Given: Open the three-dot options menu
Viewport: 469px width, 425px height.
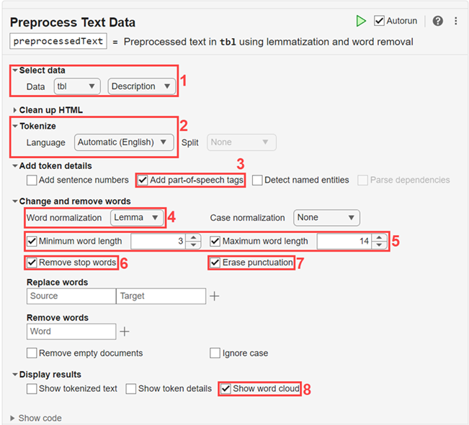Looking at the screenshot, I should (456, 21).
